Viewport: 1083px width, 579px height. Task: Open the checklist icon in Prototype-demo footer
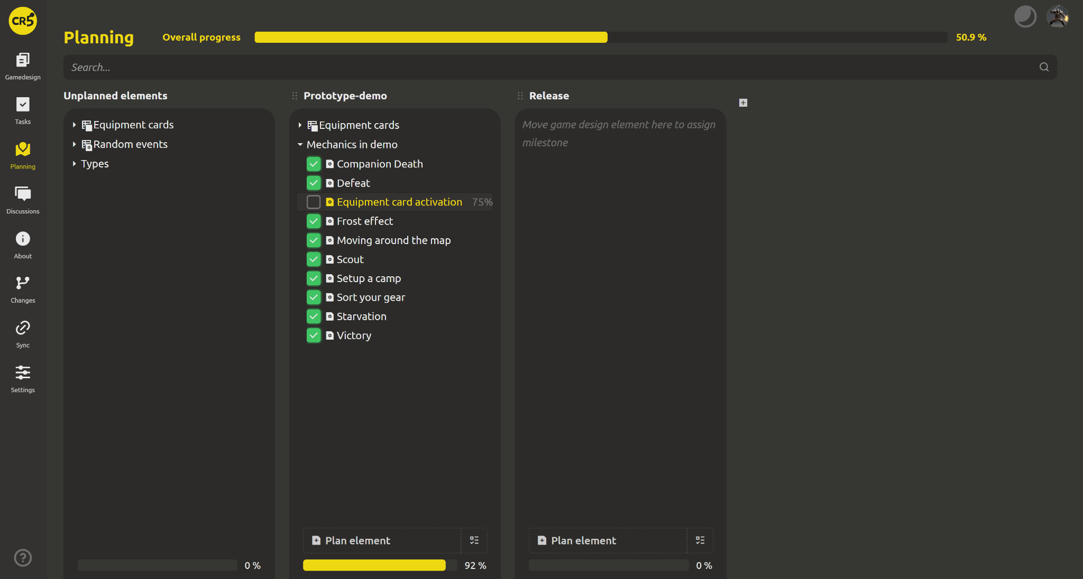(x=474, y=540)
